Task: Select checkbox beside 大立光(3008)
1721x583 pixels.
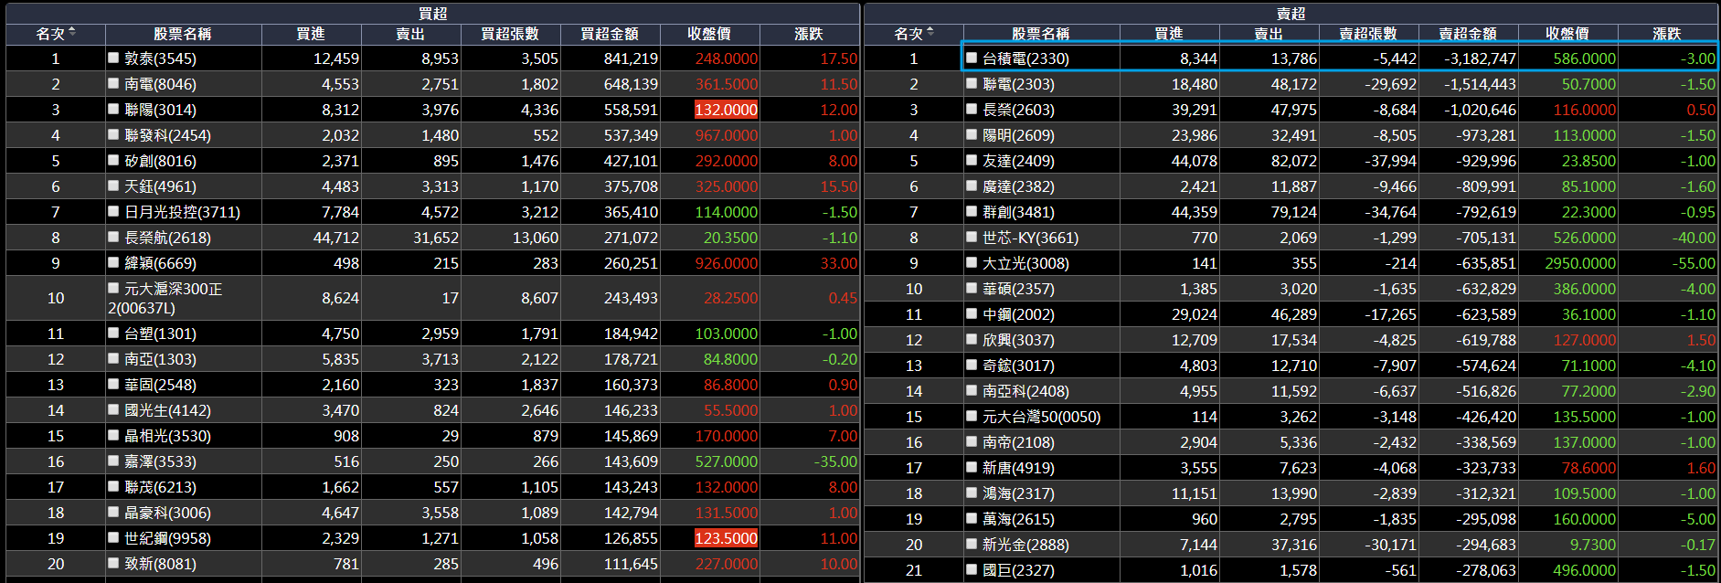Action: click(x=972, y=262)
